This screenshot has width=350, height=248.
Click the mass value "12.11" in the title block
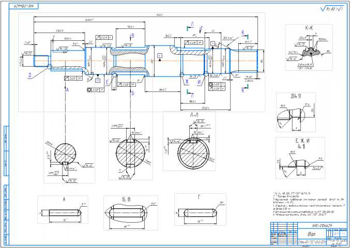pyautogui.click(x=336, y=234)
